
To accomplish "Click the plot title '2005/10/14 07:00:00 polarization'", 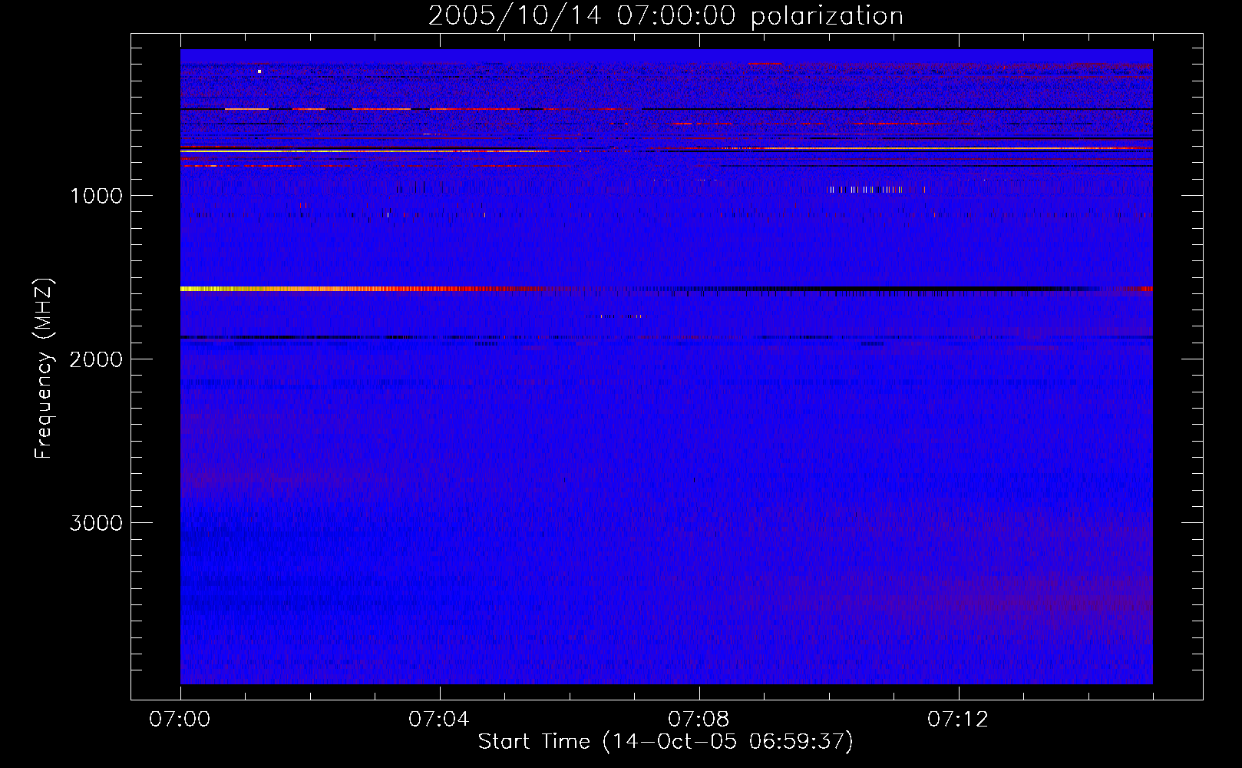I will pyautogui.click(x=666, y=15).
